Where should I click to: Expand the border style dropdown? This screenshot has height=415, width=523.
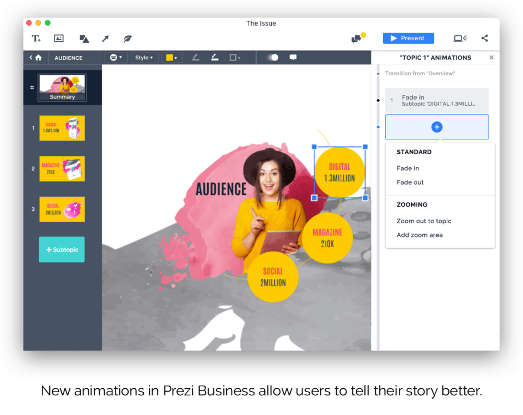234,57
